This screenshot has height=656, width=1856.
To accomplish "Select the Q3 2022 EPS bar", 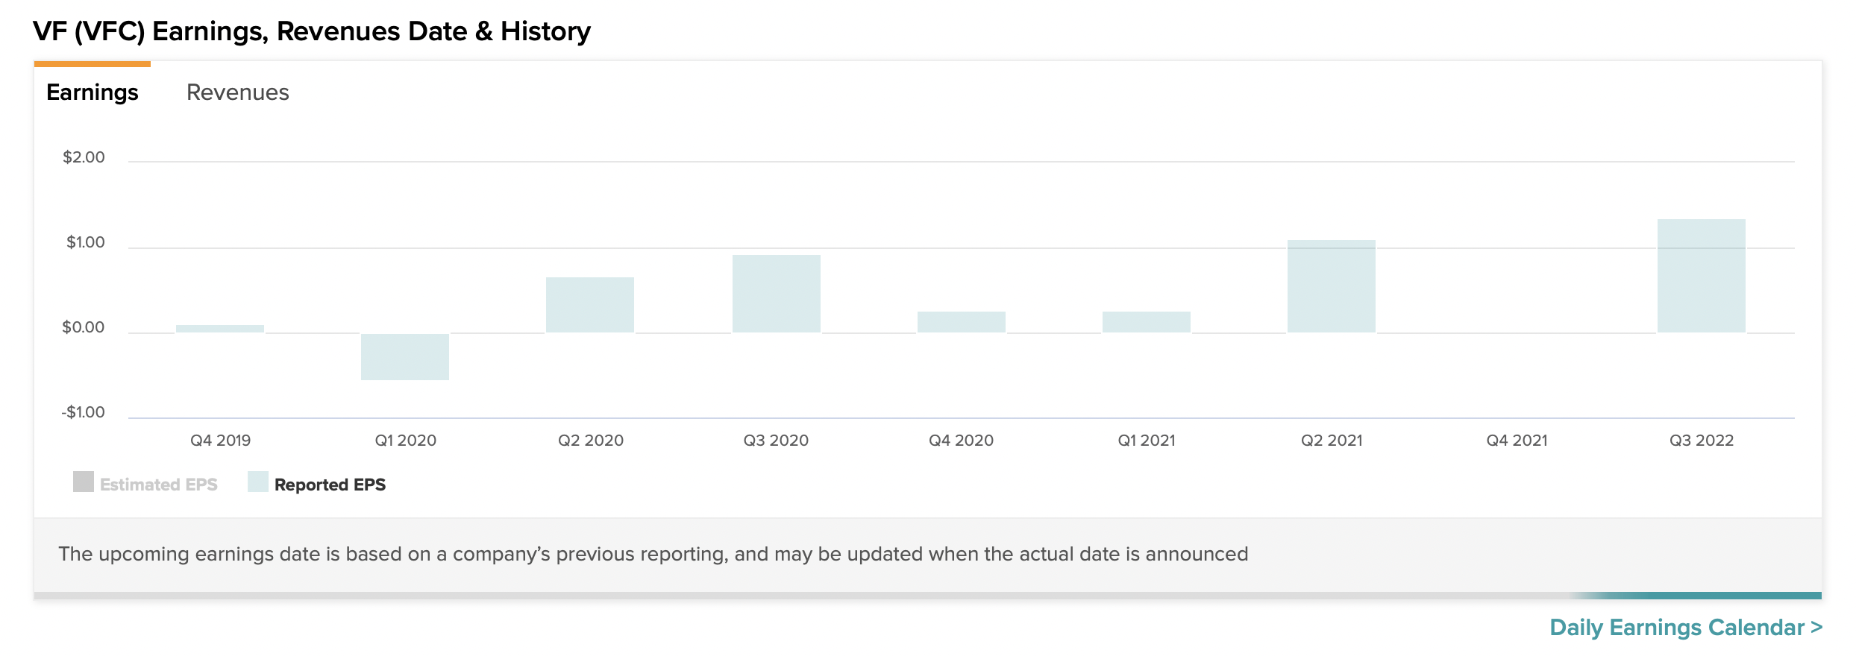I will point(1702,276).
